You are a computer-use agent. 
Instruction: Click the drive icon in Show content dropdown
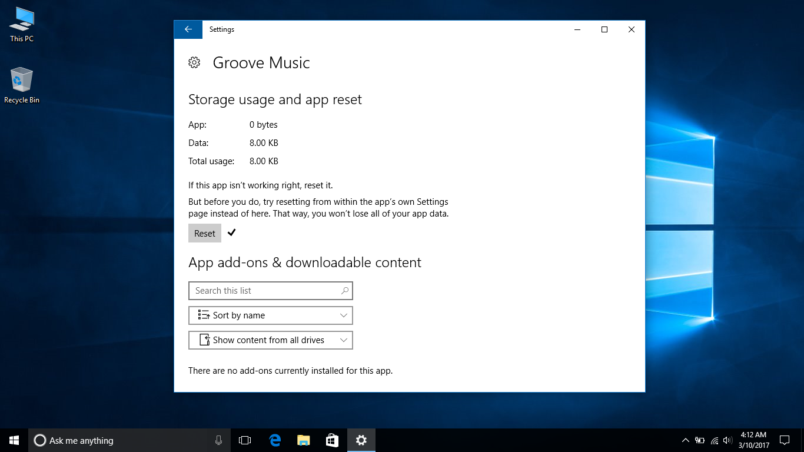(x=204, y=340)
